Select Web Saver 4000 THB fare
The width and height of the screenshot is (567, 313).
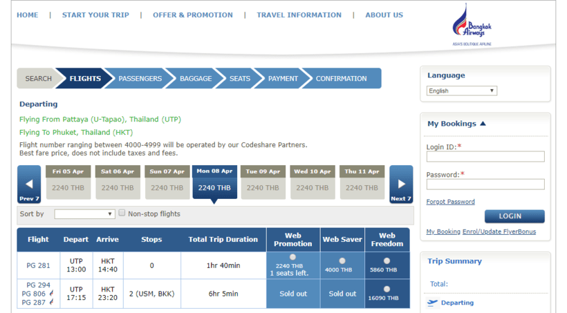point(342,261)
